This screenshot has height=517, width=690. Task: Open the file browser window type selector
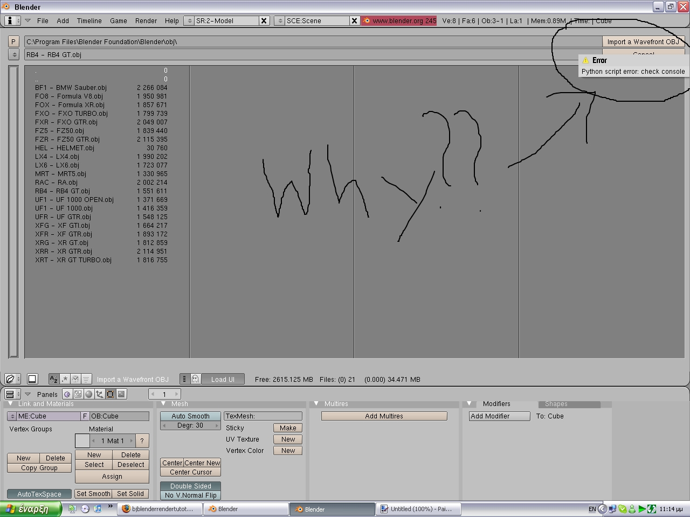(x=12, y=379)
